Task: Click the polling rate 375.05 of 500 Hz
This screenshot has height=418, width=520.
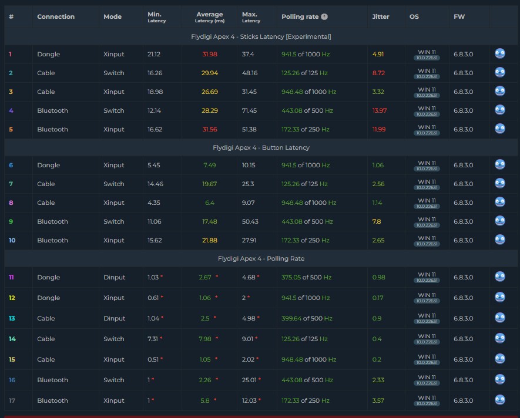Action: click(307, 278)
